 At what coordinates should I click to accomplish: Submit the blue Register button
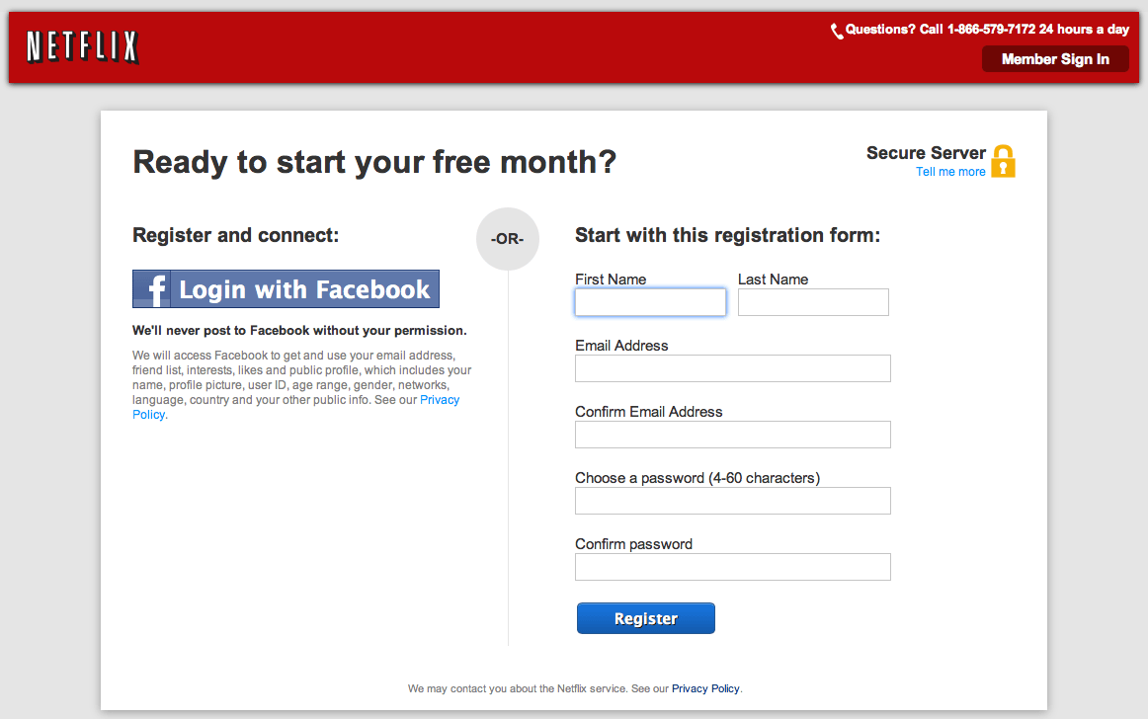[646, 618]
